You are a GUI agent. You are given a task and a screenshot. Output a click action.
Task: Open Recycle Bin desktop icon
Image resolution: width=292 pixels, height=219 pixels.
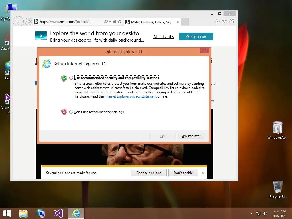(x=278, y=189)
